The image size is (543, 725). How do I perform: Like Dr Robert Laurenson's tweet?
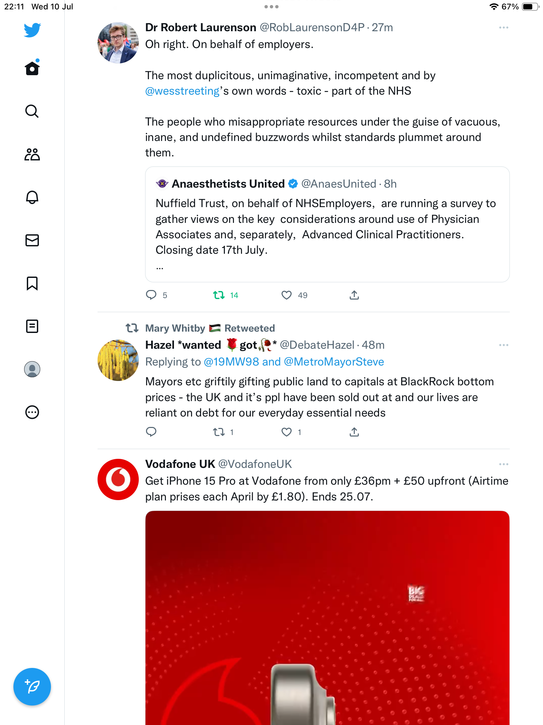tap(287, 295)
